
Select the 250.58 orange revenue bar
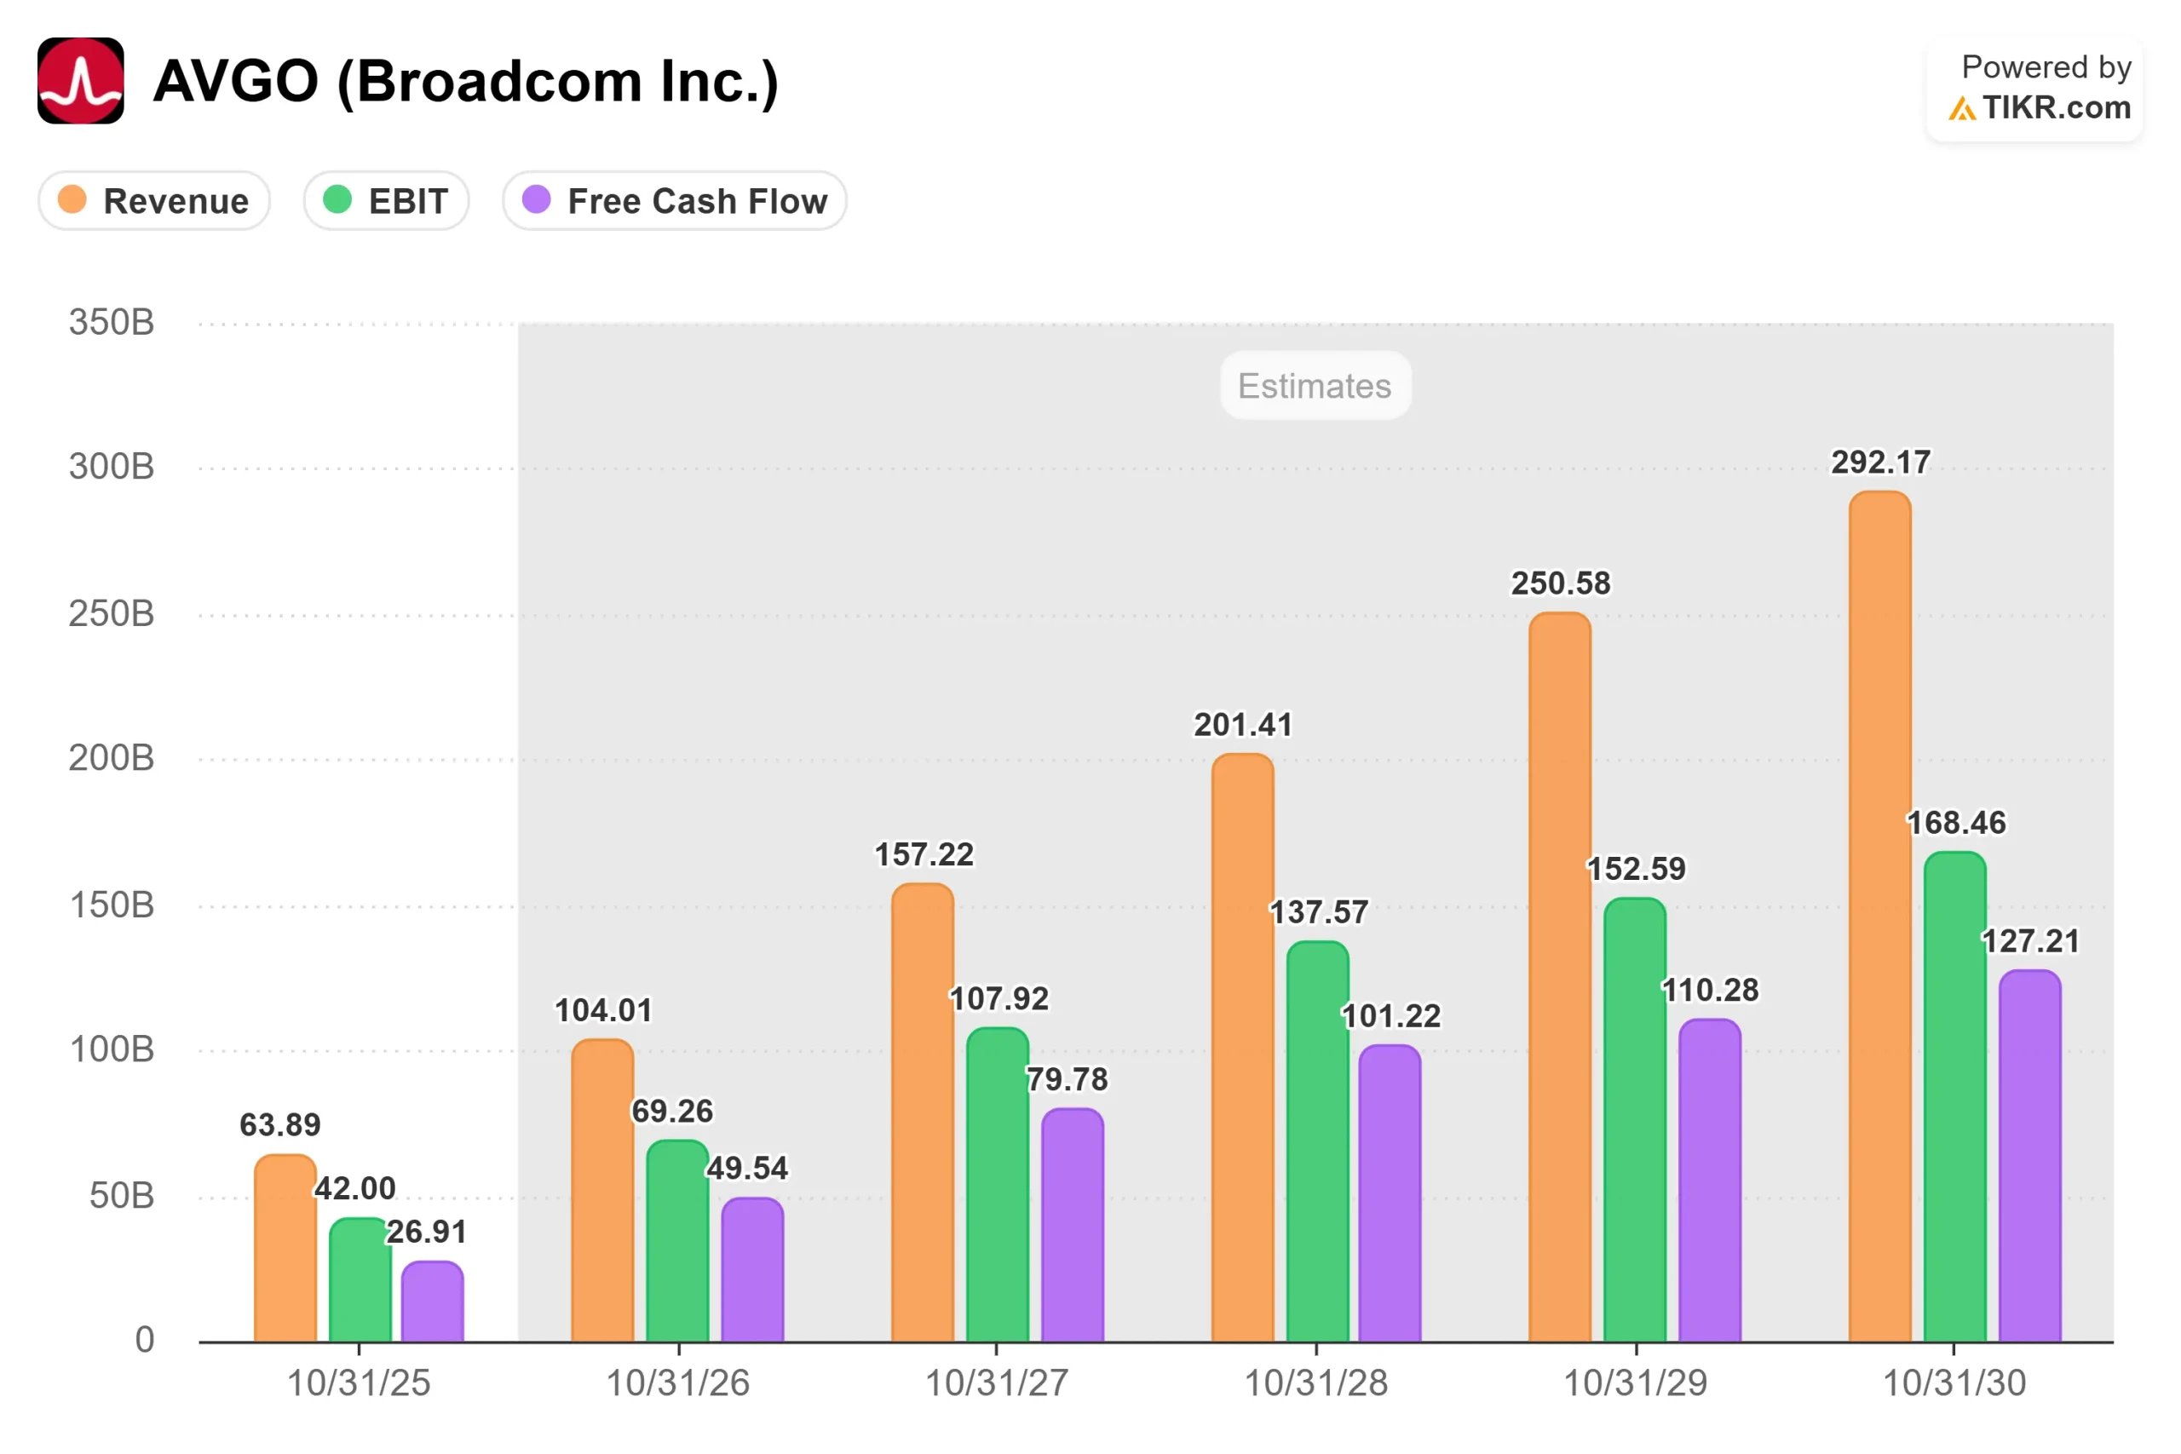[1560, 977]
